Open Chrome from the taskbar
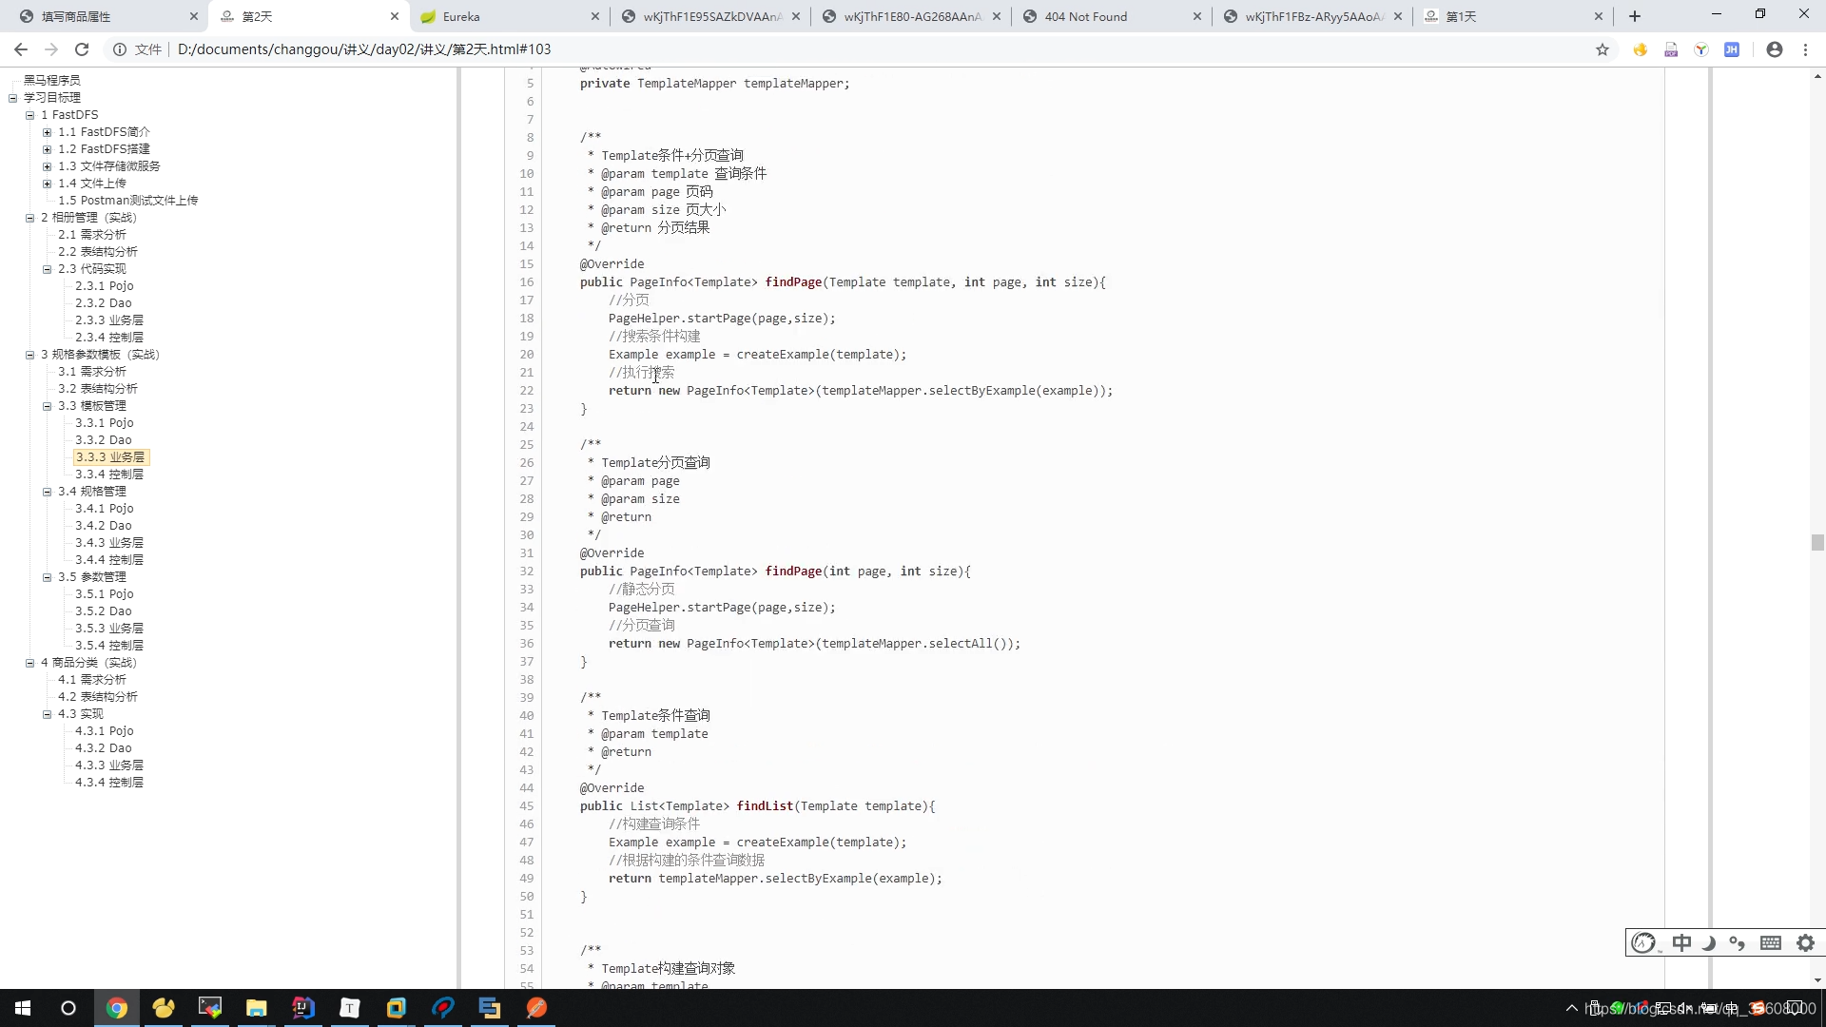 pos(117,1008)
